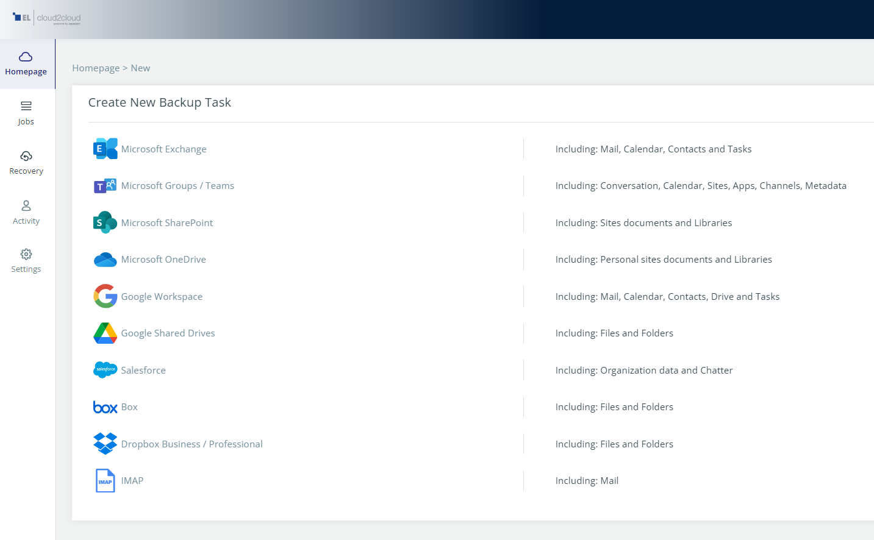Open the Microsoft Groups / Teams link

177,186
